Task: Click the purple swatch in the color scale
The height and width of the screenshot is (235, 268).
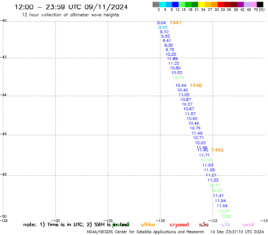Action: 240,4
